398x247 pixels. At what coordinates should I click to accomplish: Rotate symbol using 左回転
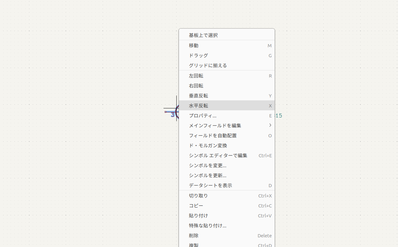tap(196, 76)
